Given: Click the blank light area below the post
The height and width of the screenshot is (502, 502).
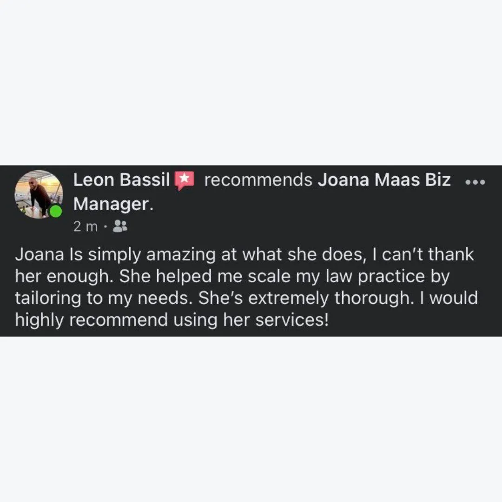Looking at the screenshot, I should click(x=251, y=419).
